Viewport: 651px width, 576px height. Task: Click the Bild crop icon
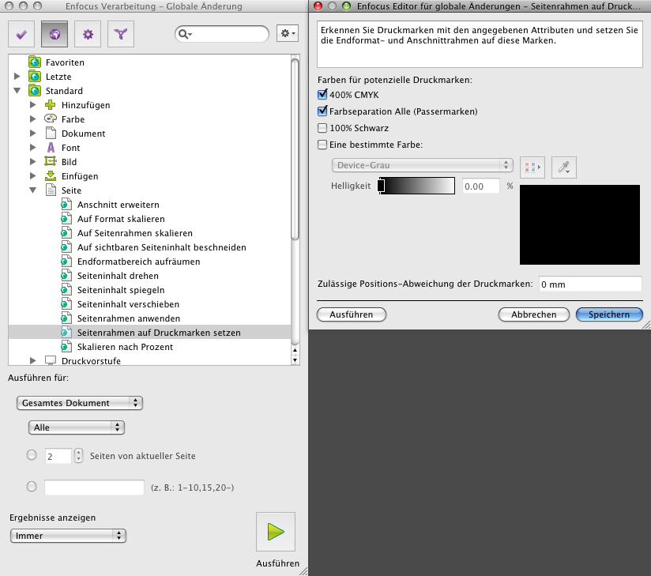(51, 161)
